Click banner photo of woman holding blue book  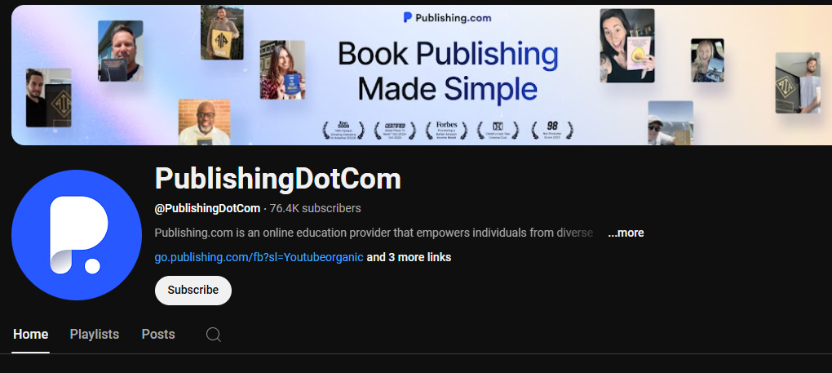(x=282, y=69)
